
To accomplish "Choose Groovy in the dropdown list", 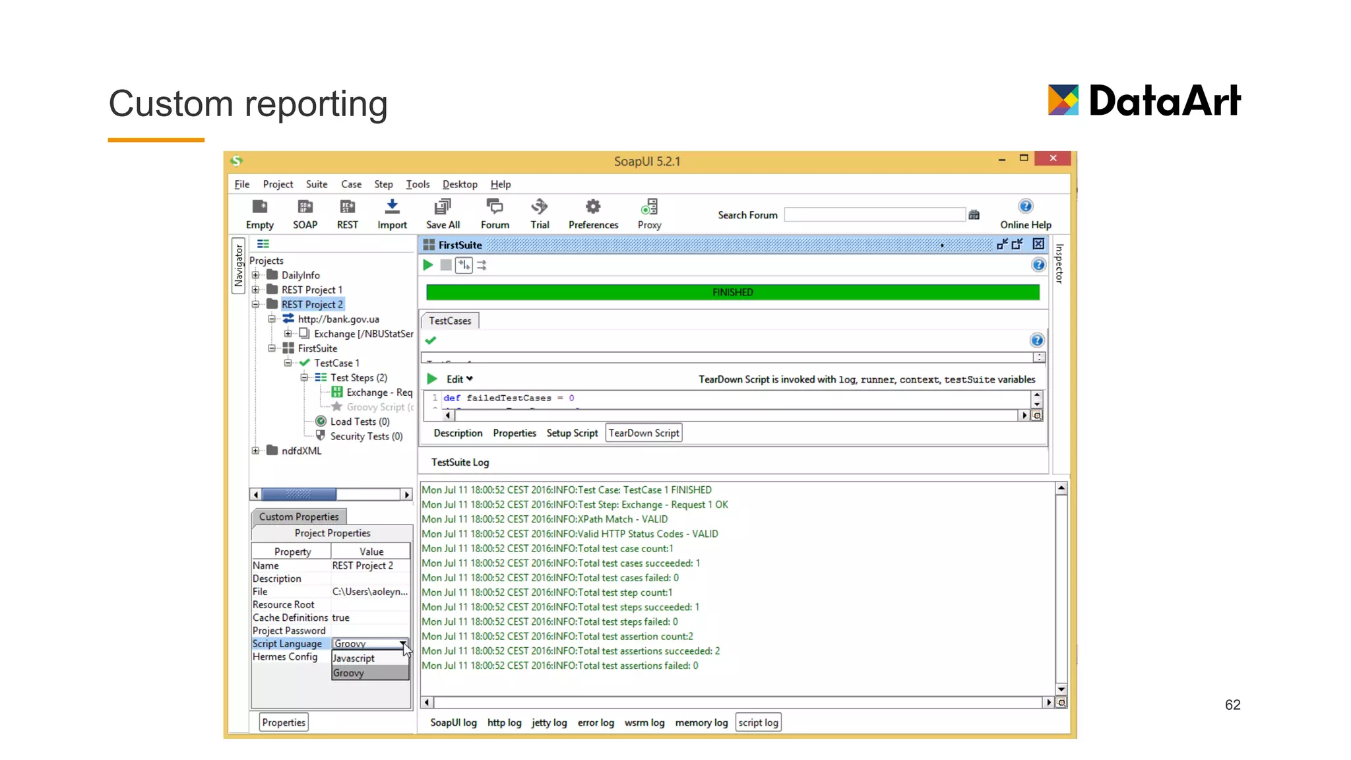I will click(370, 673).
